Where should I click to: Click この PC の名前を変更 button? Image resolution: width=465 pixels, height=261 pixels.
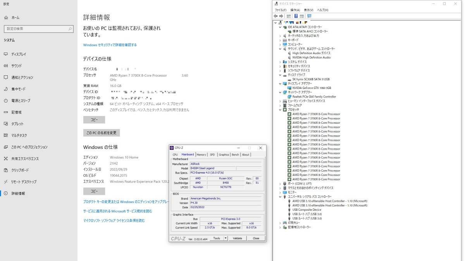click(x=102, y=133)
